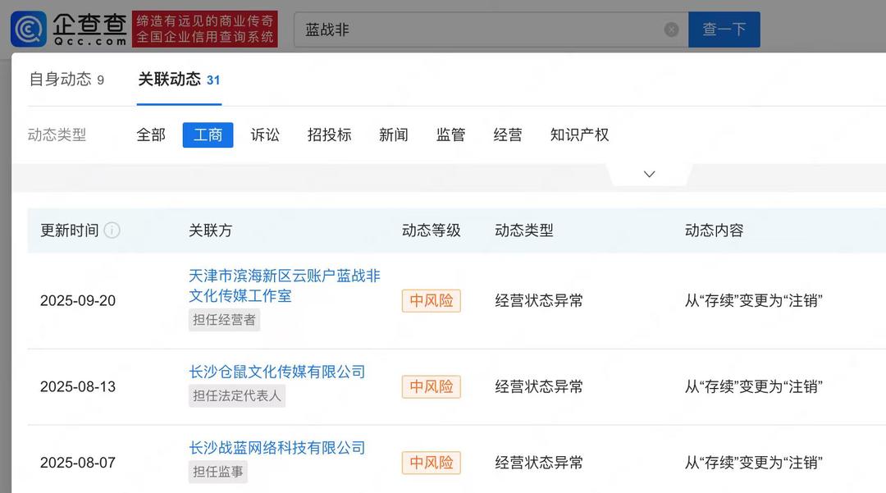Viewport: 886px width, 493px height.
Task: Click the 查一下 search button
Action: (x=724, y=30)
